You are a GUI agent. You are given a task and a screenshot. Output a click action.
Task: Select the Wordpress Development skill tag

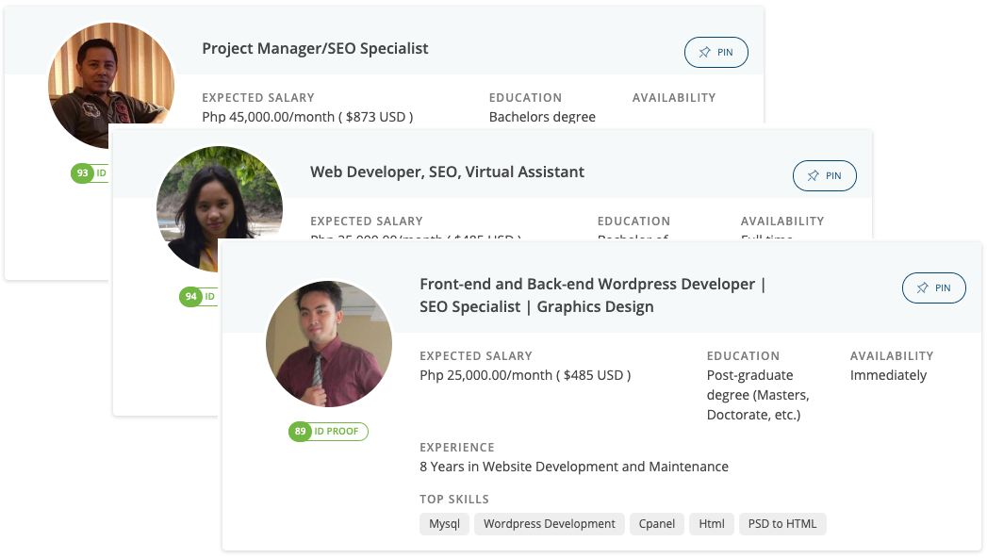[549, 524]
